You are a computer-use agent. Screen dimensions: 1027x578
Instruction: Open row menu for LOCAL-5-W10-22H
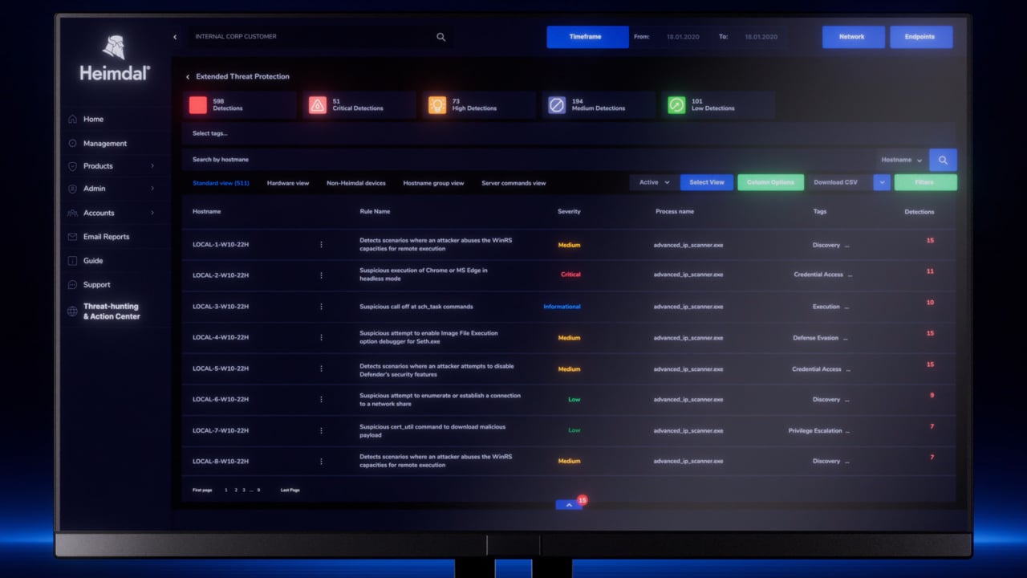click(x=321, y=369)
